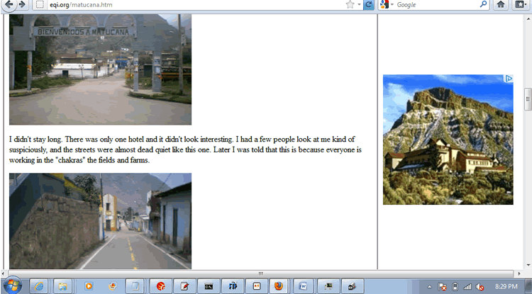Click the quiet street photo
Image resolution: width=532 pixels, height=294 pixels.
pyautogui.click(x=100, y=221)
